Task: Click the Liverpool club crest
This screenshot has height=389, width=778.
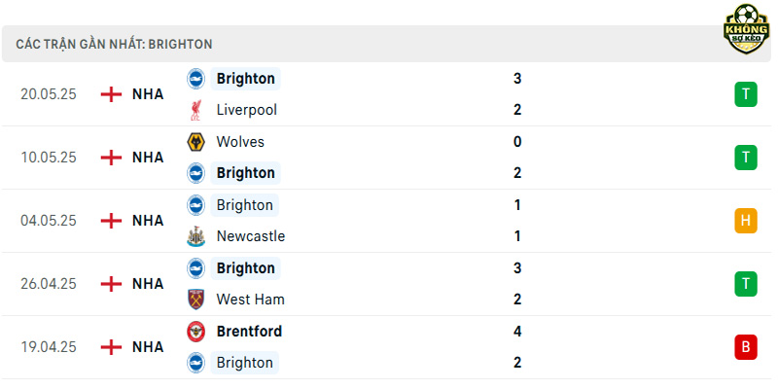Action: tap(195, 110)
